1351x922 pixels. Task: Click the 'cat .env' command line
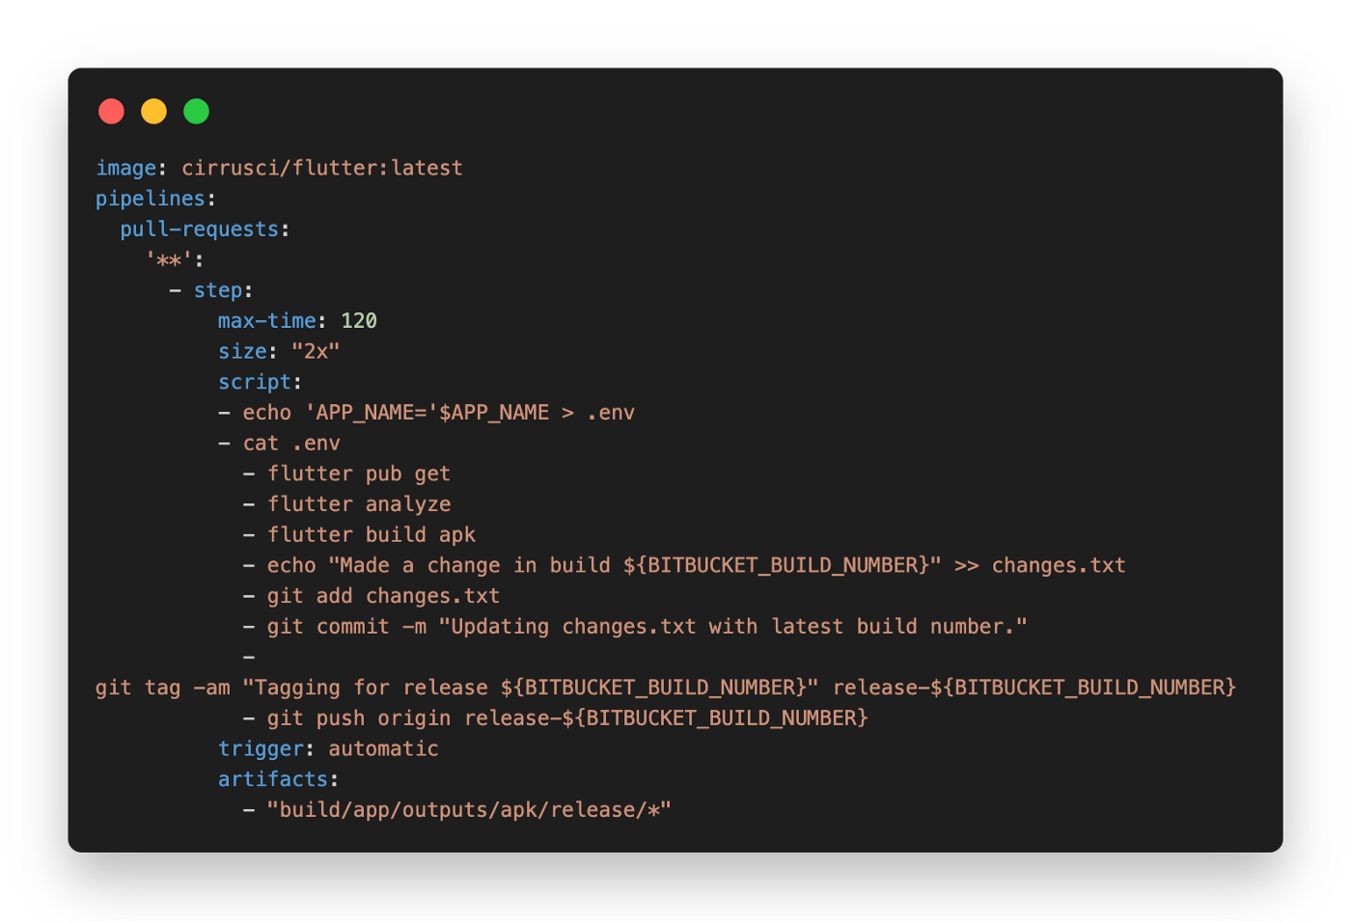pyautogui.click(x=291, y=444)
